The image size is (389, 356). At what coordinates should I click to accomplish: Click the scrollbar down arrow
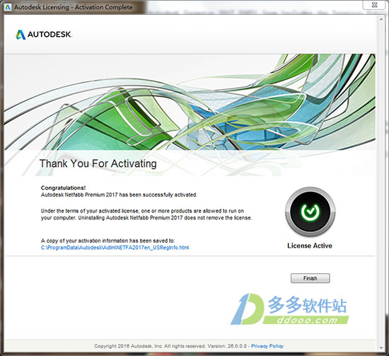click(381, 348)
